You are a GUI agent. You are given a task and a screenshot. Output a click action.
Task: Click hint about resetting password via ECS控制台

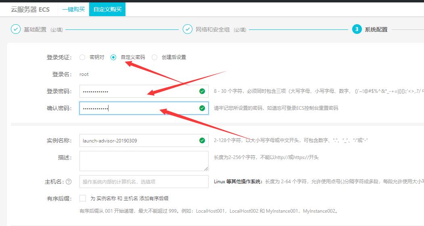tap(276, 108)
